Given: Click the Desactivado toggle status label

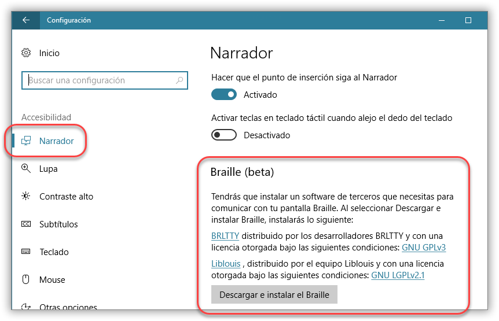Looking at the screenshot, I should 267,135.
